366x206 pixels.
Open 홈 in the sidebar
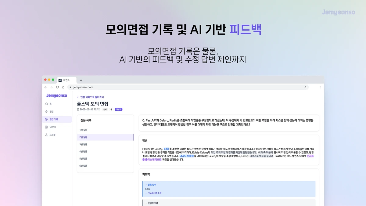[x=57, y=104]
